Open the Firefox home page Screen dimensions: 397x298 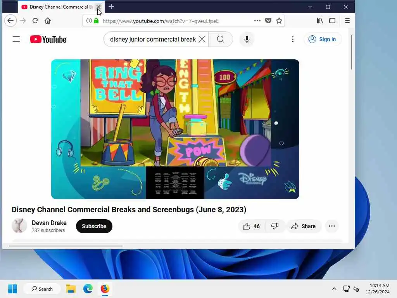[x=48, y=21]
